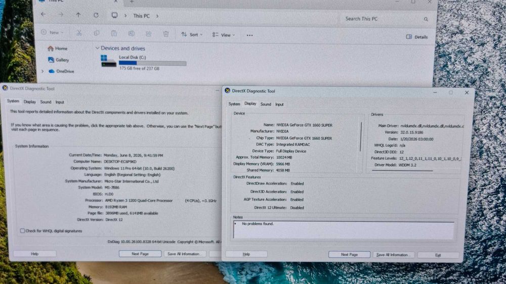This screenshot has height=284, width=506.
Task: Click the chevron after This PC breadcrumb
Action: [157, 16]
